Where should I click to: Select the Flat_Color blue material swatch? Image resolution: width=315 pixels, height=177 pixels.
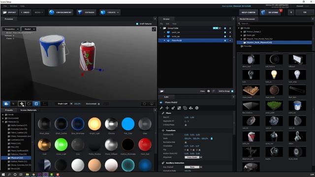pyautogui.click(x=128, y=124)
